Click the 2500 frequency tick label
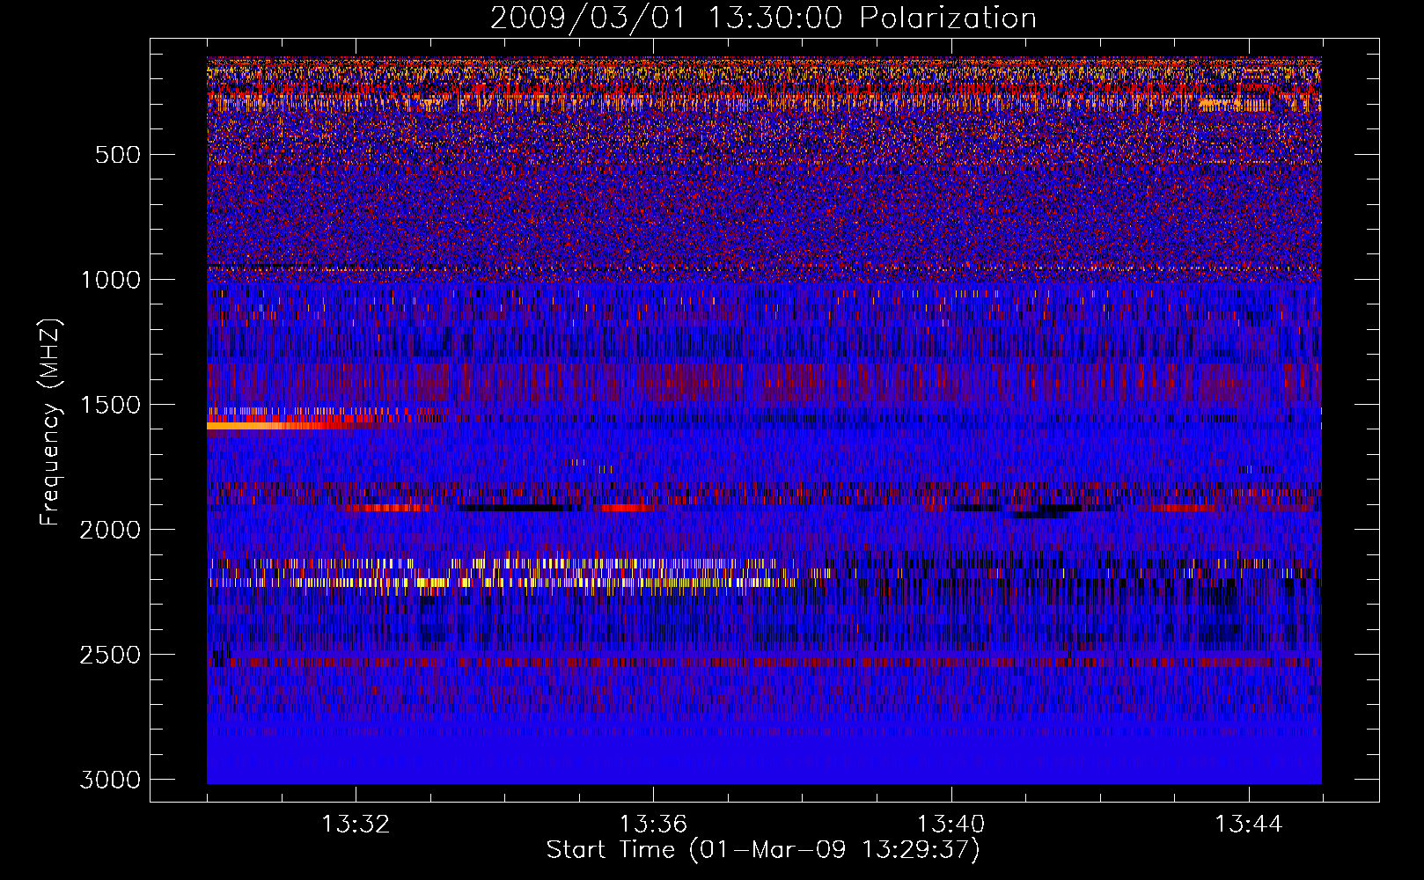The height and width of the screenshot is (880, 1424). click(110, 655)
